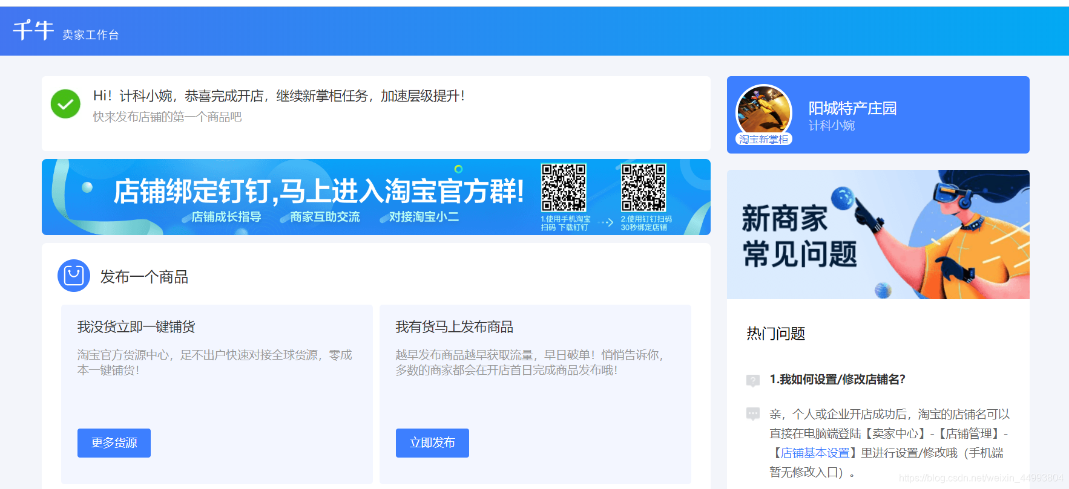This screenshot has width=1069, height=489.
Task: Click the 热门问题 heading
Action: click(775, 334)
